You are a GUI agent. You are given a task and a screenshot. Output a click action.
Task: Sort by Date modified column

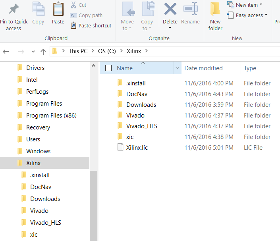(203, 68)
